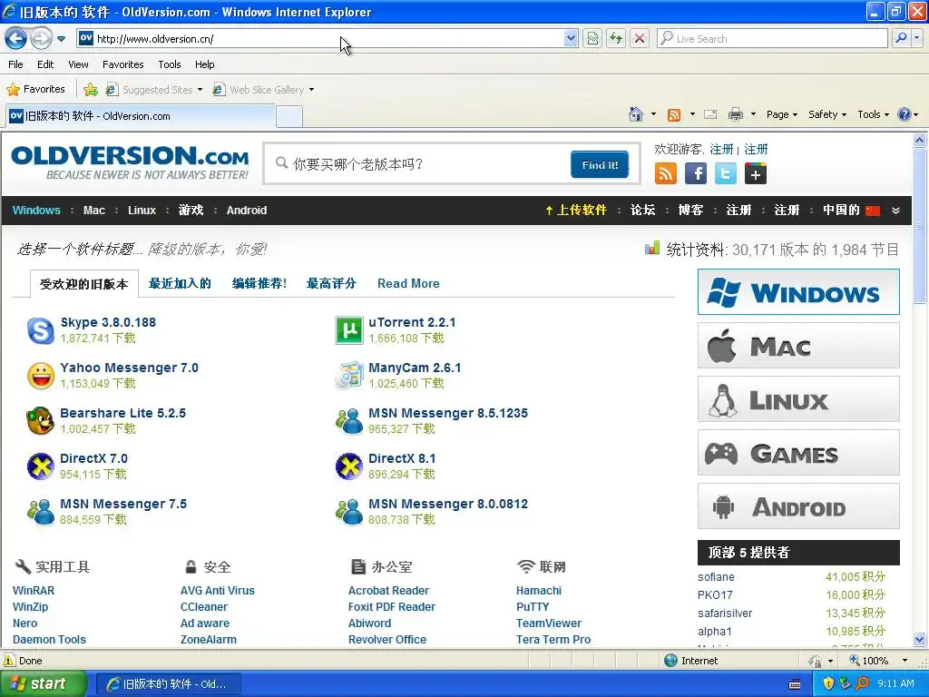This screenshot has width=929, height=697.
Task: Open the Safety menu dropdown
Action: [x=827, y=114]
